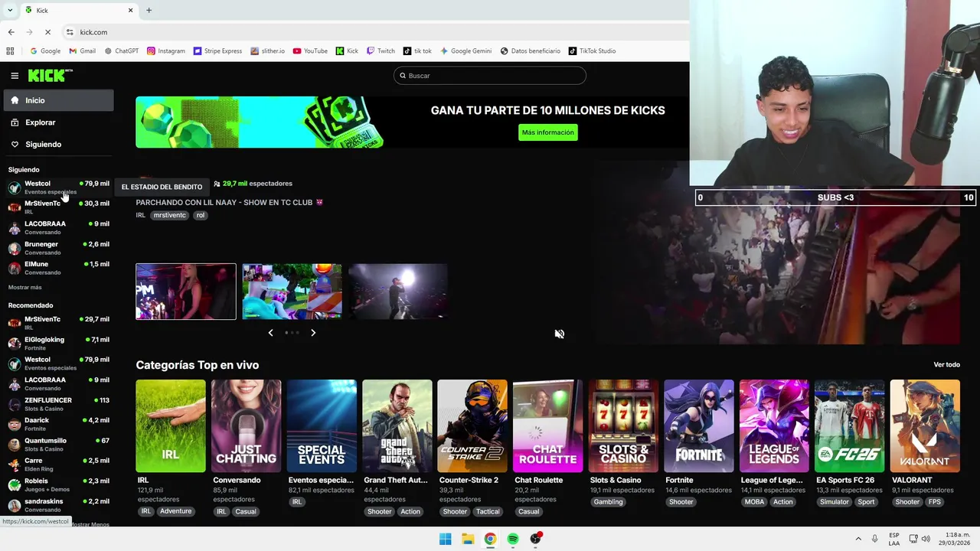
Task: Open the TikTok Studio bookmark
Action: [592, 51]
